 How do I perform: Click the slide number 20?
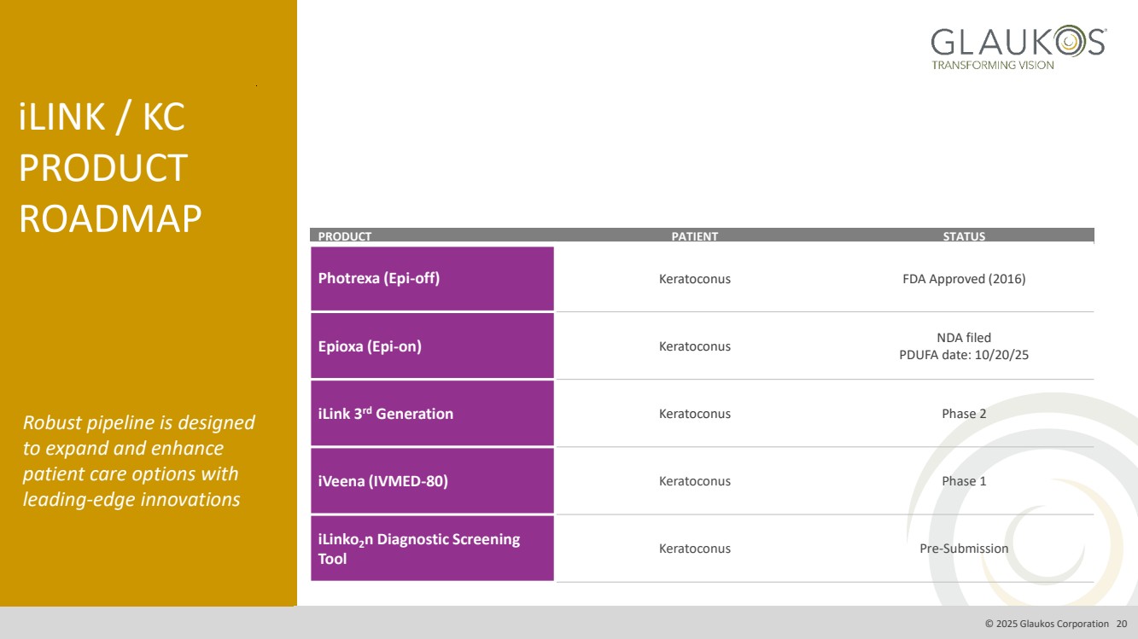1122,624
